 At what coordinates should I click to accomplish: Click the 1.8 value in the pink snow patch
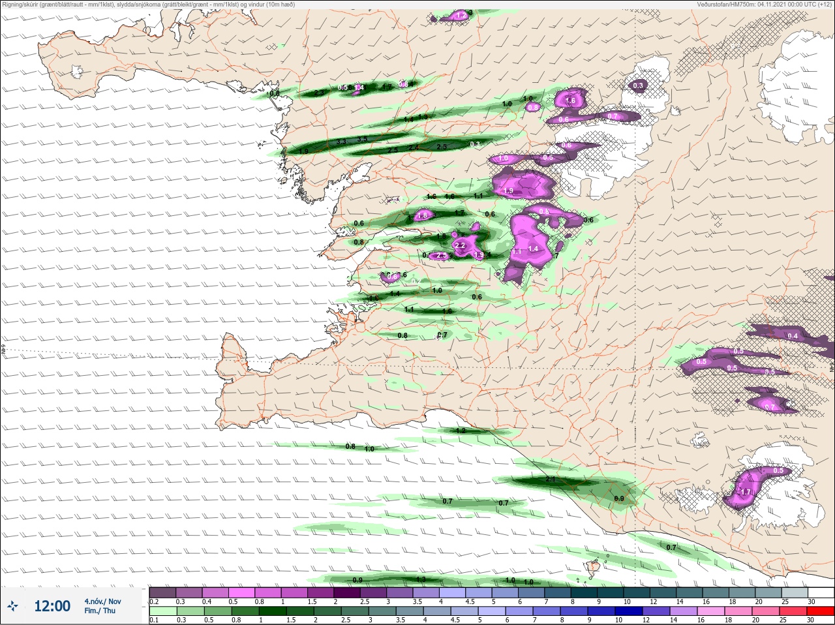point(422,215)
